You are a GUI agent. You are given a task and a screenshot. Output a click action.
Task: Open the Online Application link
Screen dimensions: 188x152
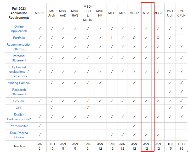19,29
